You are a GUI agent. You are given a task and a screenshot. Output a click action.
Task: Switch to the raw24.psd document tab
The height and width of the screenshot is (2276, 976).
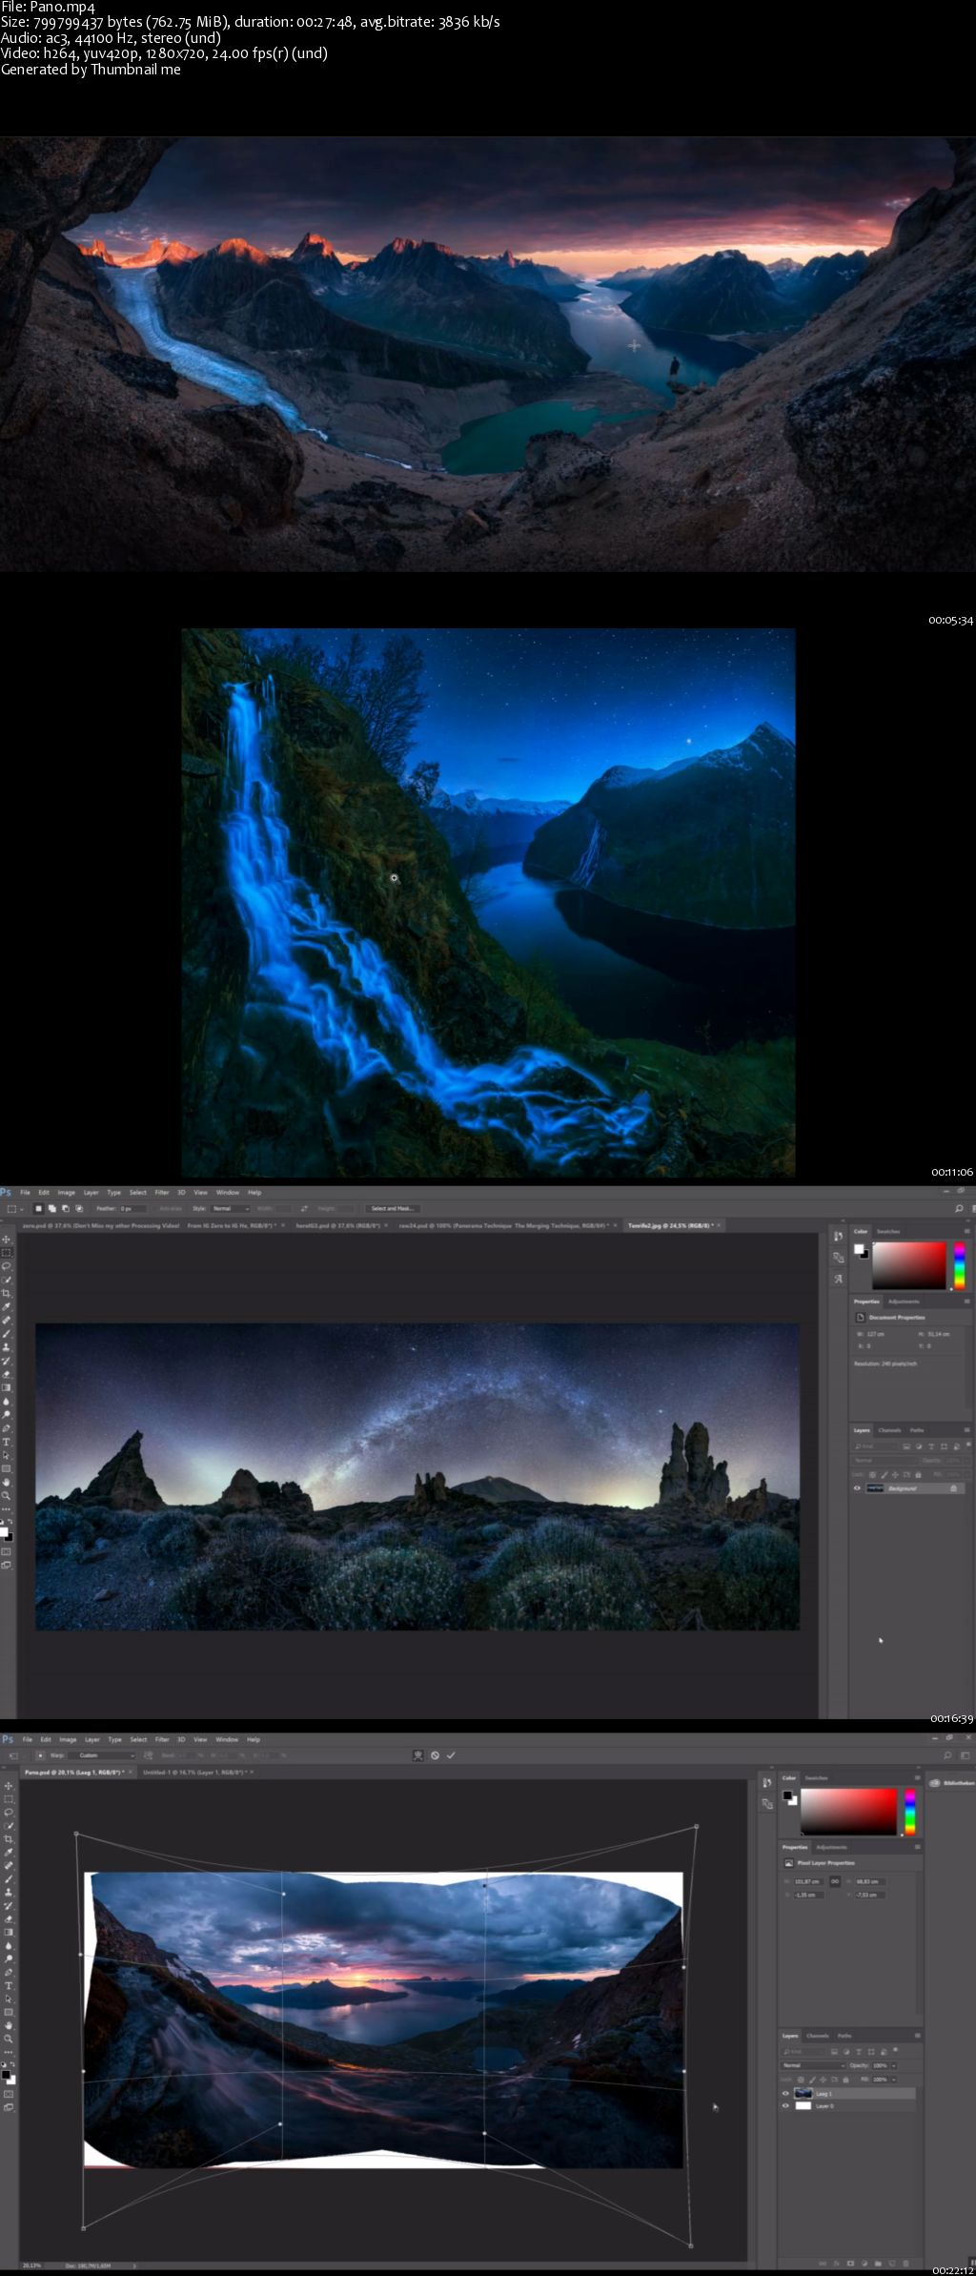point(499,1225)
